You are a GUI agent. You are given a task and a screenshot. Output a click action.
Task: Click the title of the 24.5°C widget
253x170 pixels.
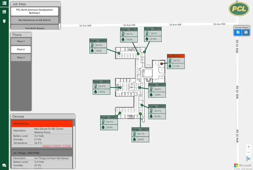(98, 40)
